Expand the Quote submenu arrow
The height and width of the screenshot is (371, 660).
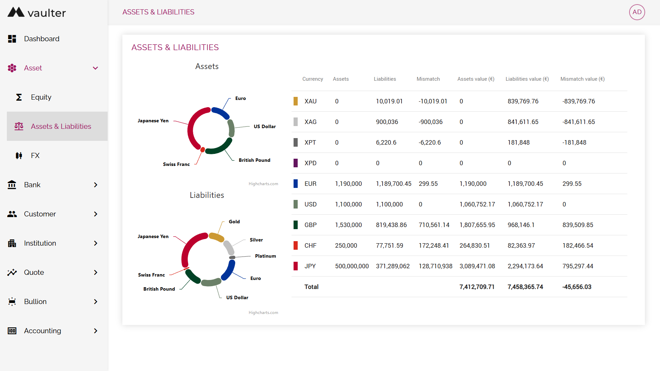point(96,272)
